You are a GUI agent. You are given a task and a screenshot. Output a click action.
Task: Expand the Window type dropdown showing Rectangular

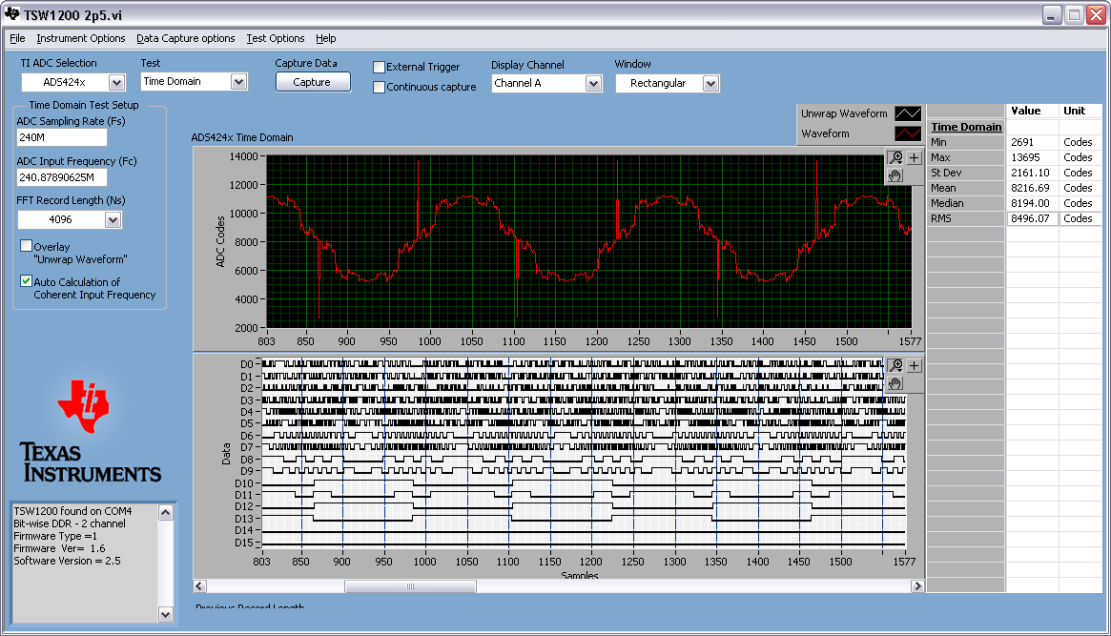click(x=710, y=84)
